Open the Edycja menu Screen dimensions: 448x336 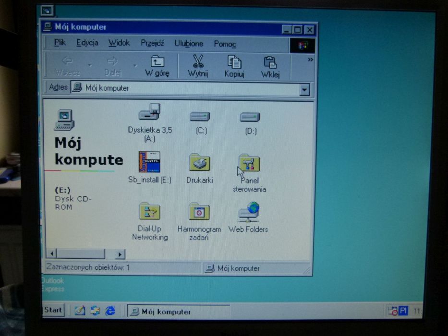click(x=87, y=43)
